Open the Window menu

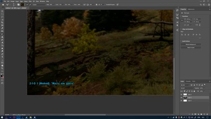(x=42, y=1)
